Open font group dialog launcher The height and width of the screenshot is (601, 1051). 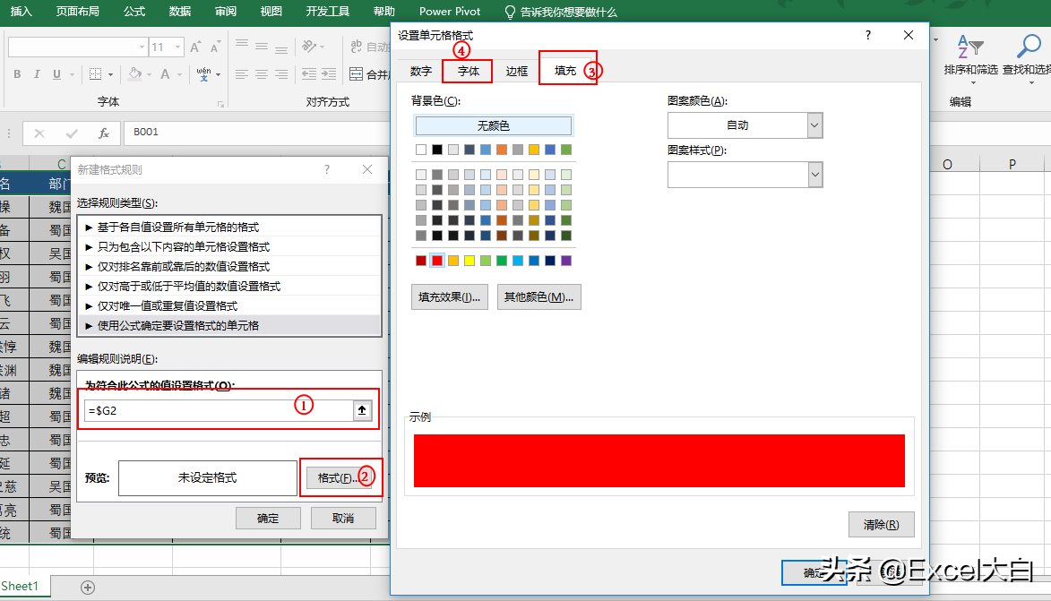(x=220, y=104)
